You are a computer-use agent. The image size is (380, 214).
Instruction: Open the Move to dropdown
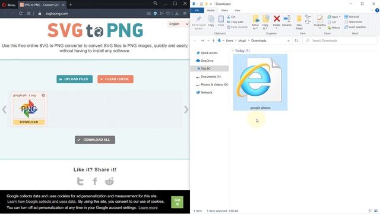pyautogui.click(x=255, y=23)
